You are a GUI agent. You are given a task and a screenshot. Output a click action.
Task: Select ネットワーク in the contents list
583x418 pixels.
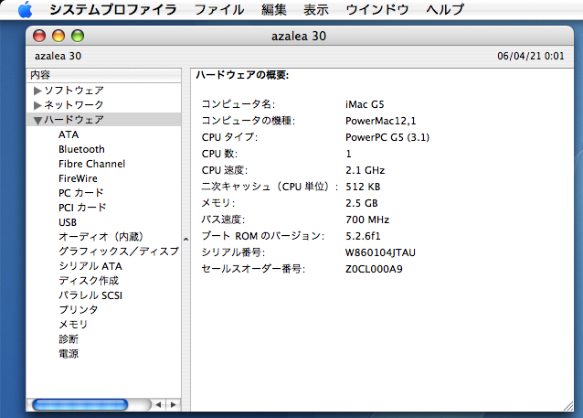(x=74, y=105)
